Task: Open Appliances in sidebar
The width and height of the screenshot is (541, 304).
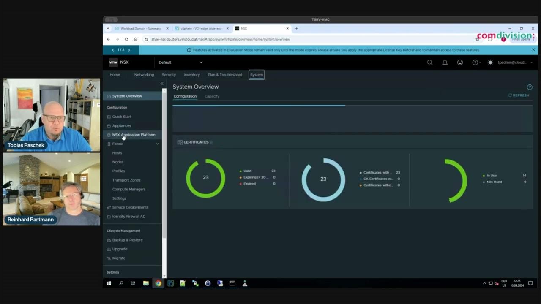Action: [122, 126]
